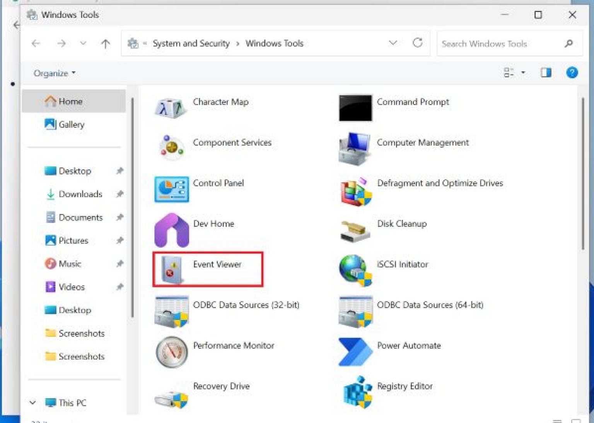
Task: Expand the address bar history dropdown
Action: [x=393, y=43]
